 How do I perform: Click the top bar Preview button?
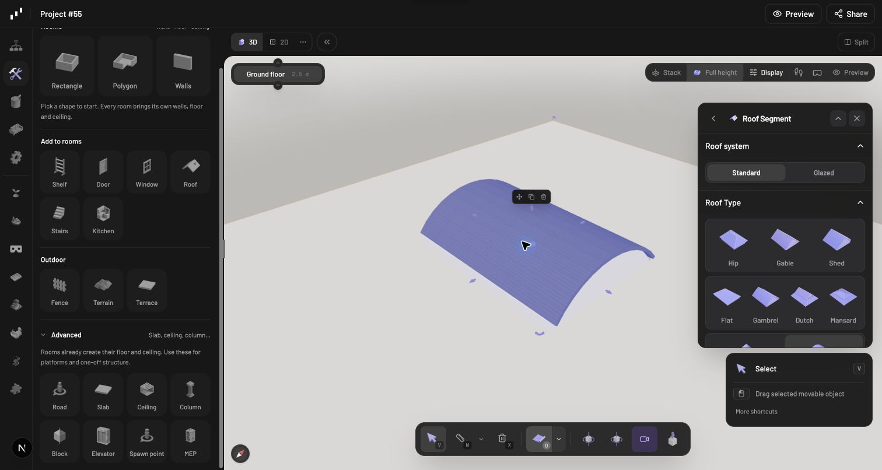click(x=793, y=14)
